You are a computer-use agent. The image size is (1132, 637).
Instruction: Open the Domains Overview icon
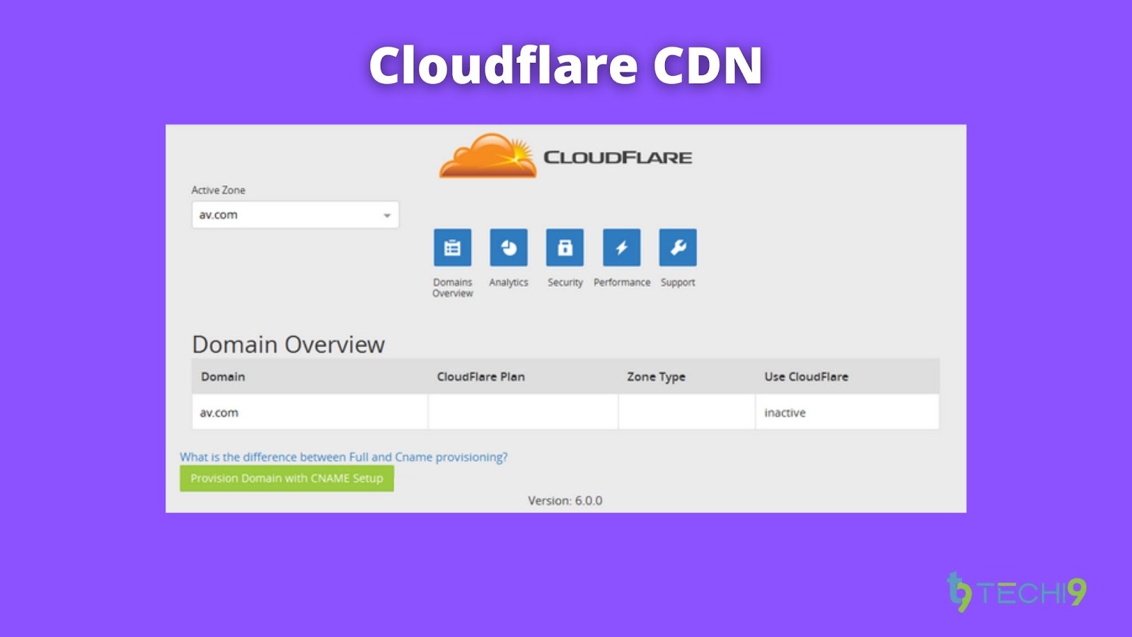tap(453, 248)
